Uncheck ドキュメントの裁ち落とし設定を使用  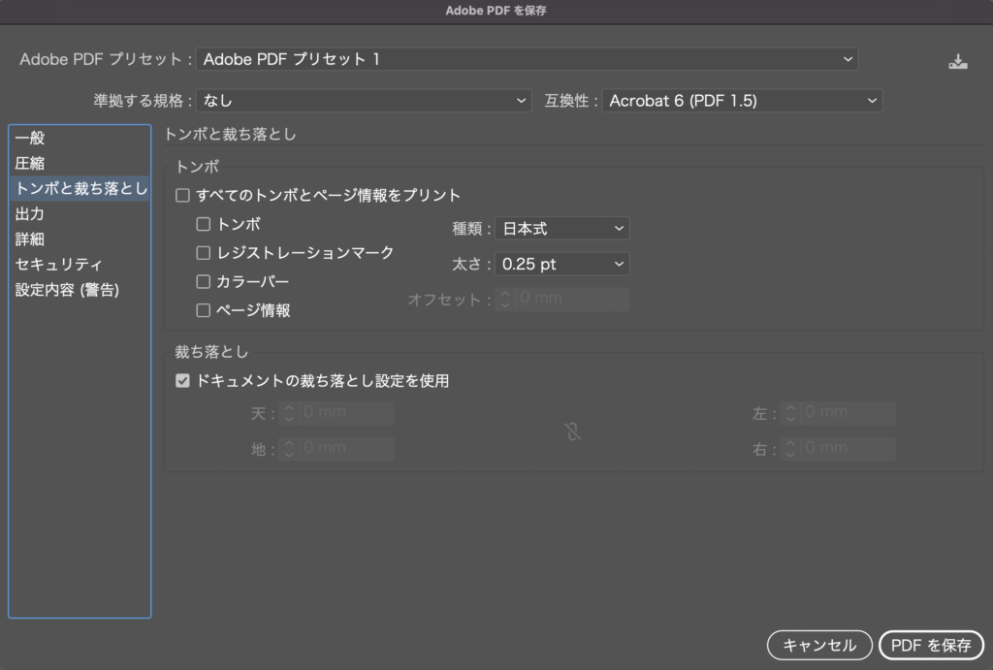tap(182, 381)
